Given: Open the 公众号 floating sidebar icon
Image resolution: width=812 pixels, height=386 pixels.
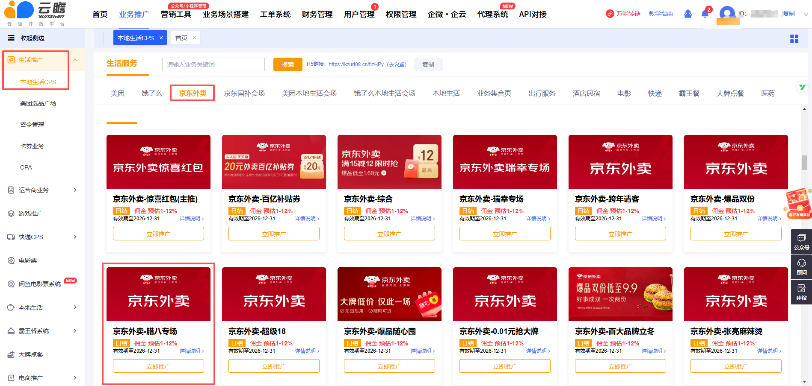Looking at the screenshot, I should (801, 241).
